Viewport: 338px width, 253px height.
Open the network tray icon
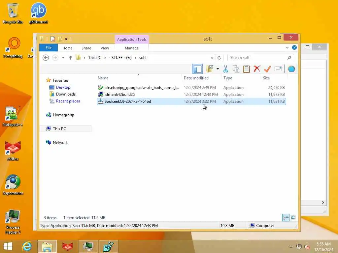coord(299,247)
